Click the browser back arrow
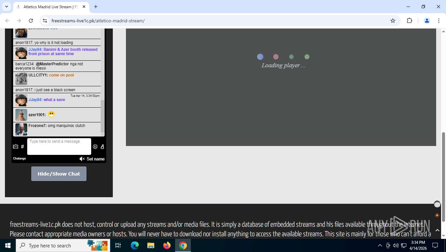 tap(7, 21)
